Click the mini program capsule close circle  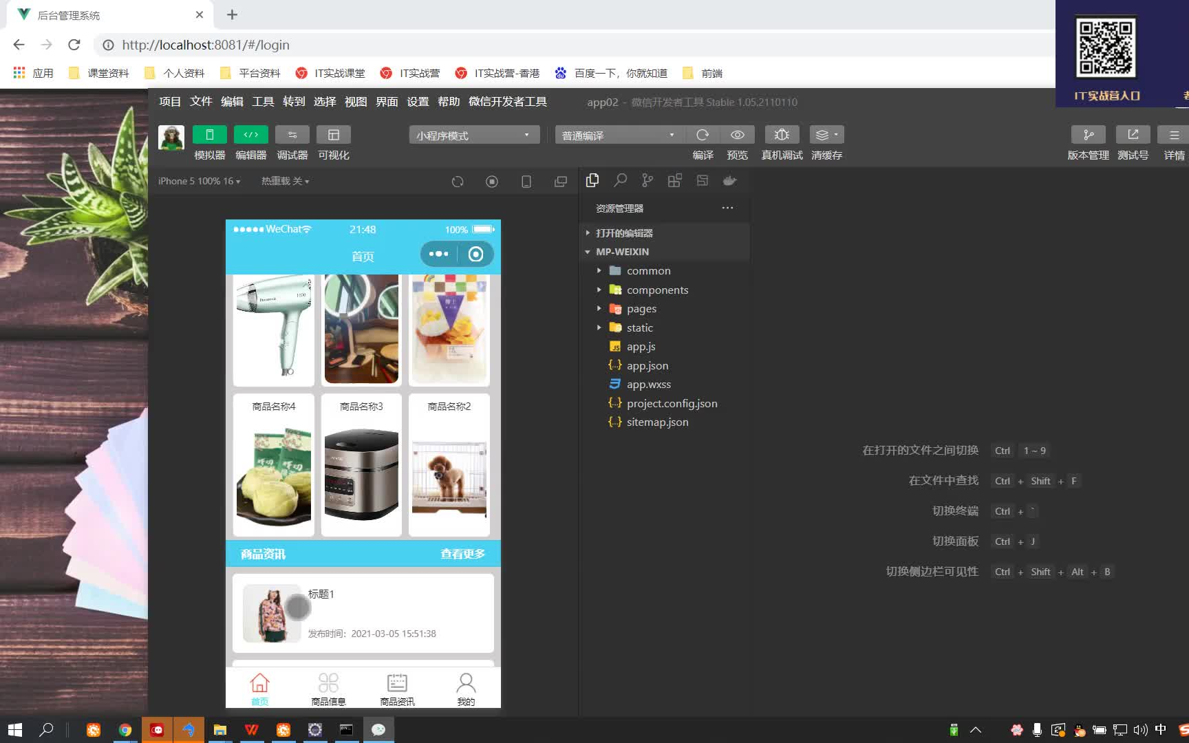(475, 254)
